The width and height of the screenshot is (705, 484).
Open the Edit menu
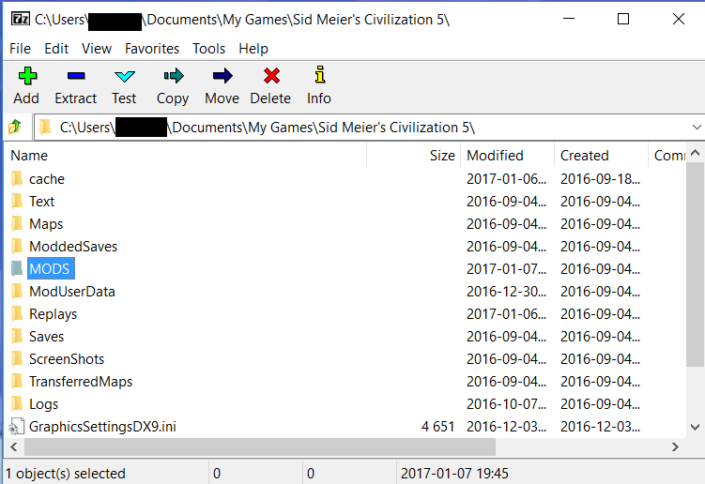pos(56,49)
